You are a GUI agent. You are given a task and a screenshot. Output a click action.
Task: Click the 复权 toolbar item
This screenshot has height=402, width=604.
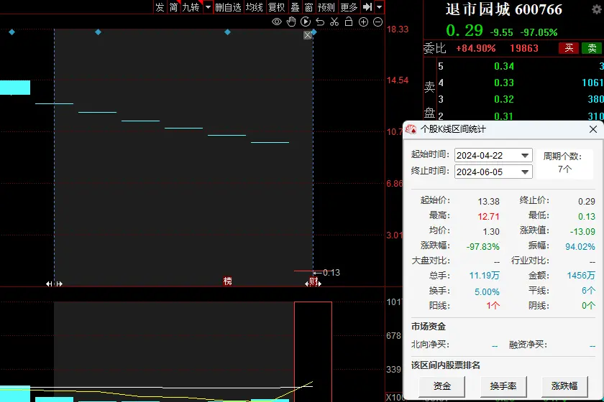tap(276, 7)
